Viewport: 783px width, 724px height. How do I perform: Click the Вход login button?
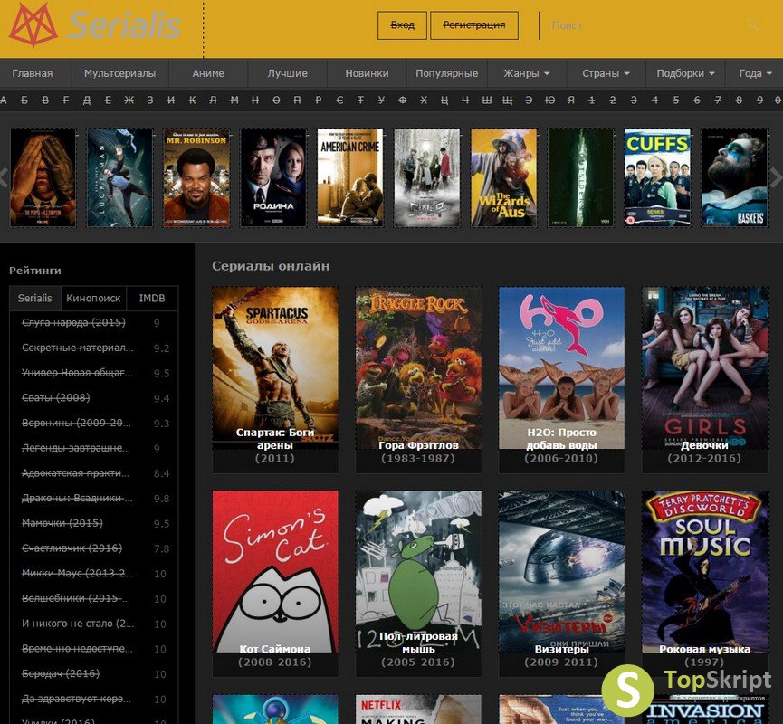(402, 25)
